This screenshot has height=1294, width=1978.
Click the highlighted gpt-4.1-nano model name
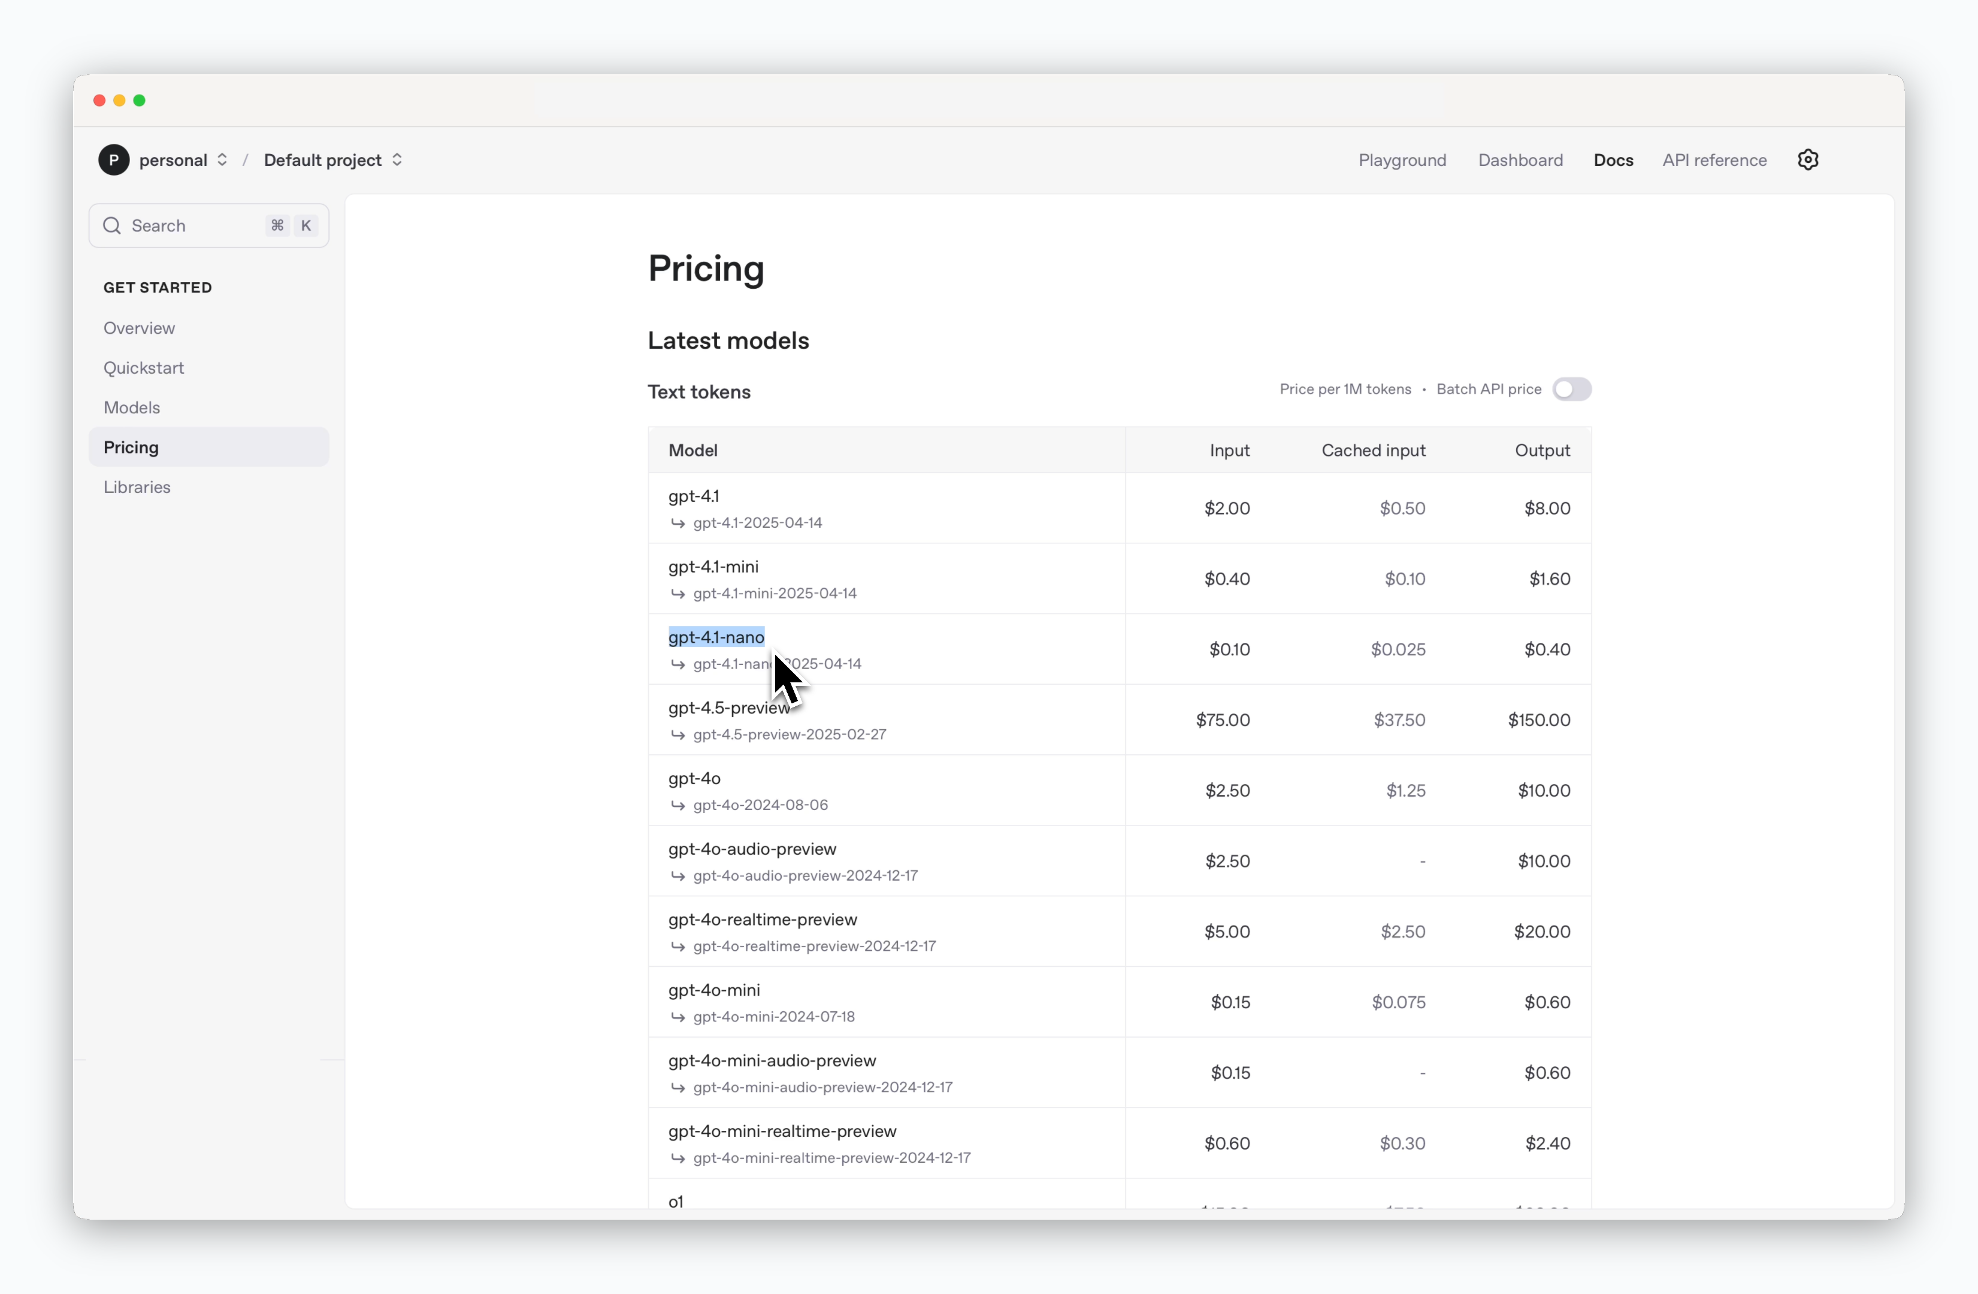pyautogui.click(x=716, y=637)
